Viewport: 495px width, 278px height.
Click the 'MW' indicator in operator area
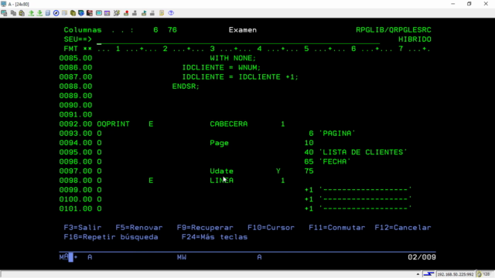(182, 257)
